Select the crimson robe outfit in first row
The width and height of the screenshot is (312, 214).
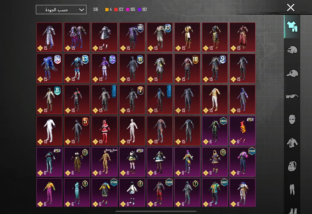click(243, 37)
